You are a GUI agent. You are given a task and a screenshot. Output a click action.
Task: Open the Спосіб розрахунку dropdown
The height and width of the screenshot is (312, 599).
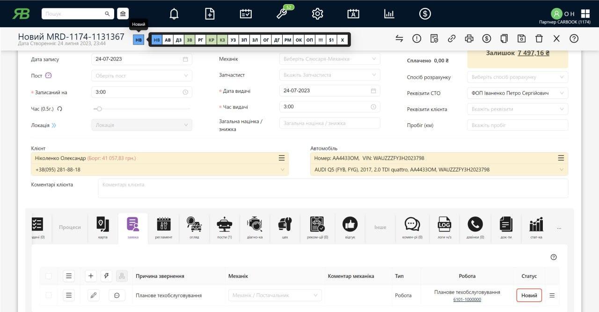(517, 77)
